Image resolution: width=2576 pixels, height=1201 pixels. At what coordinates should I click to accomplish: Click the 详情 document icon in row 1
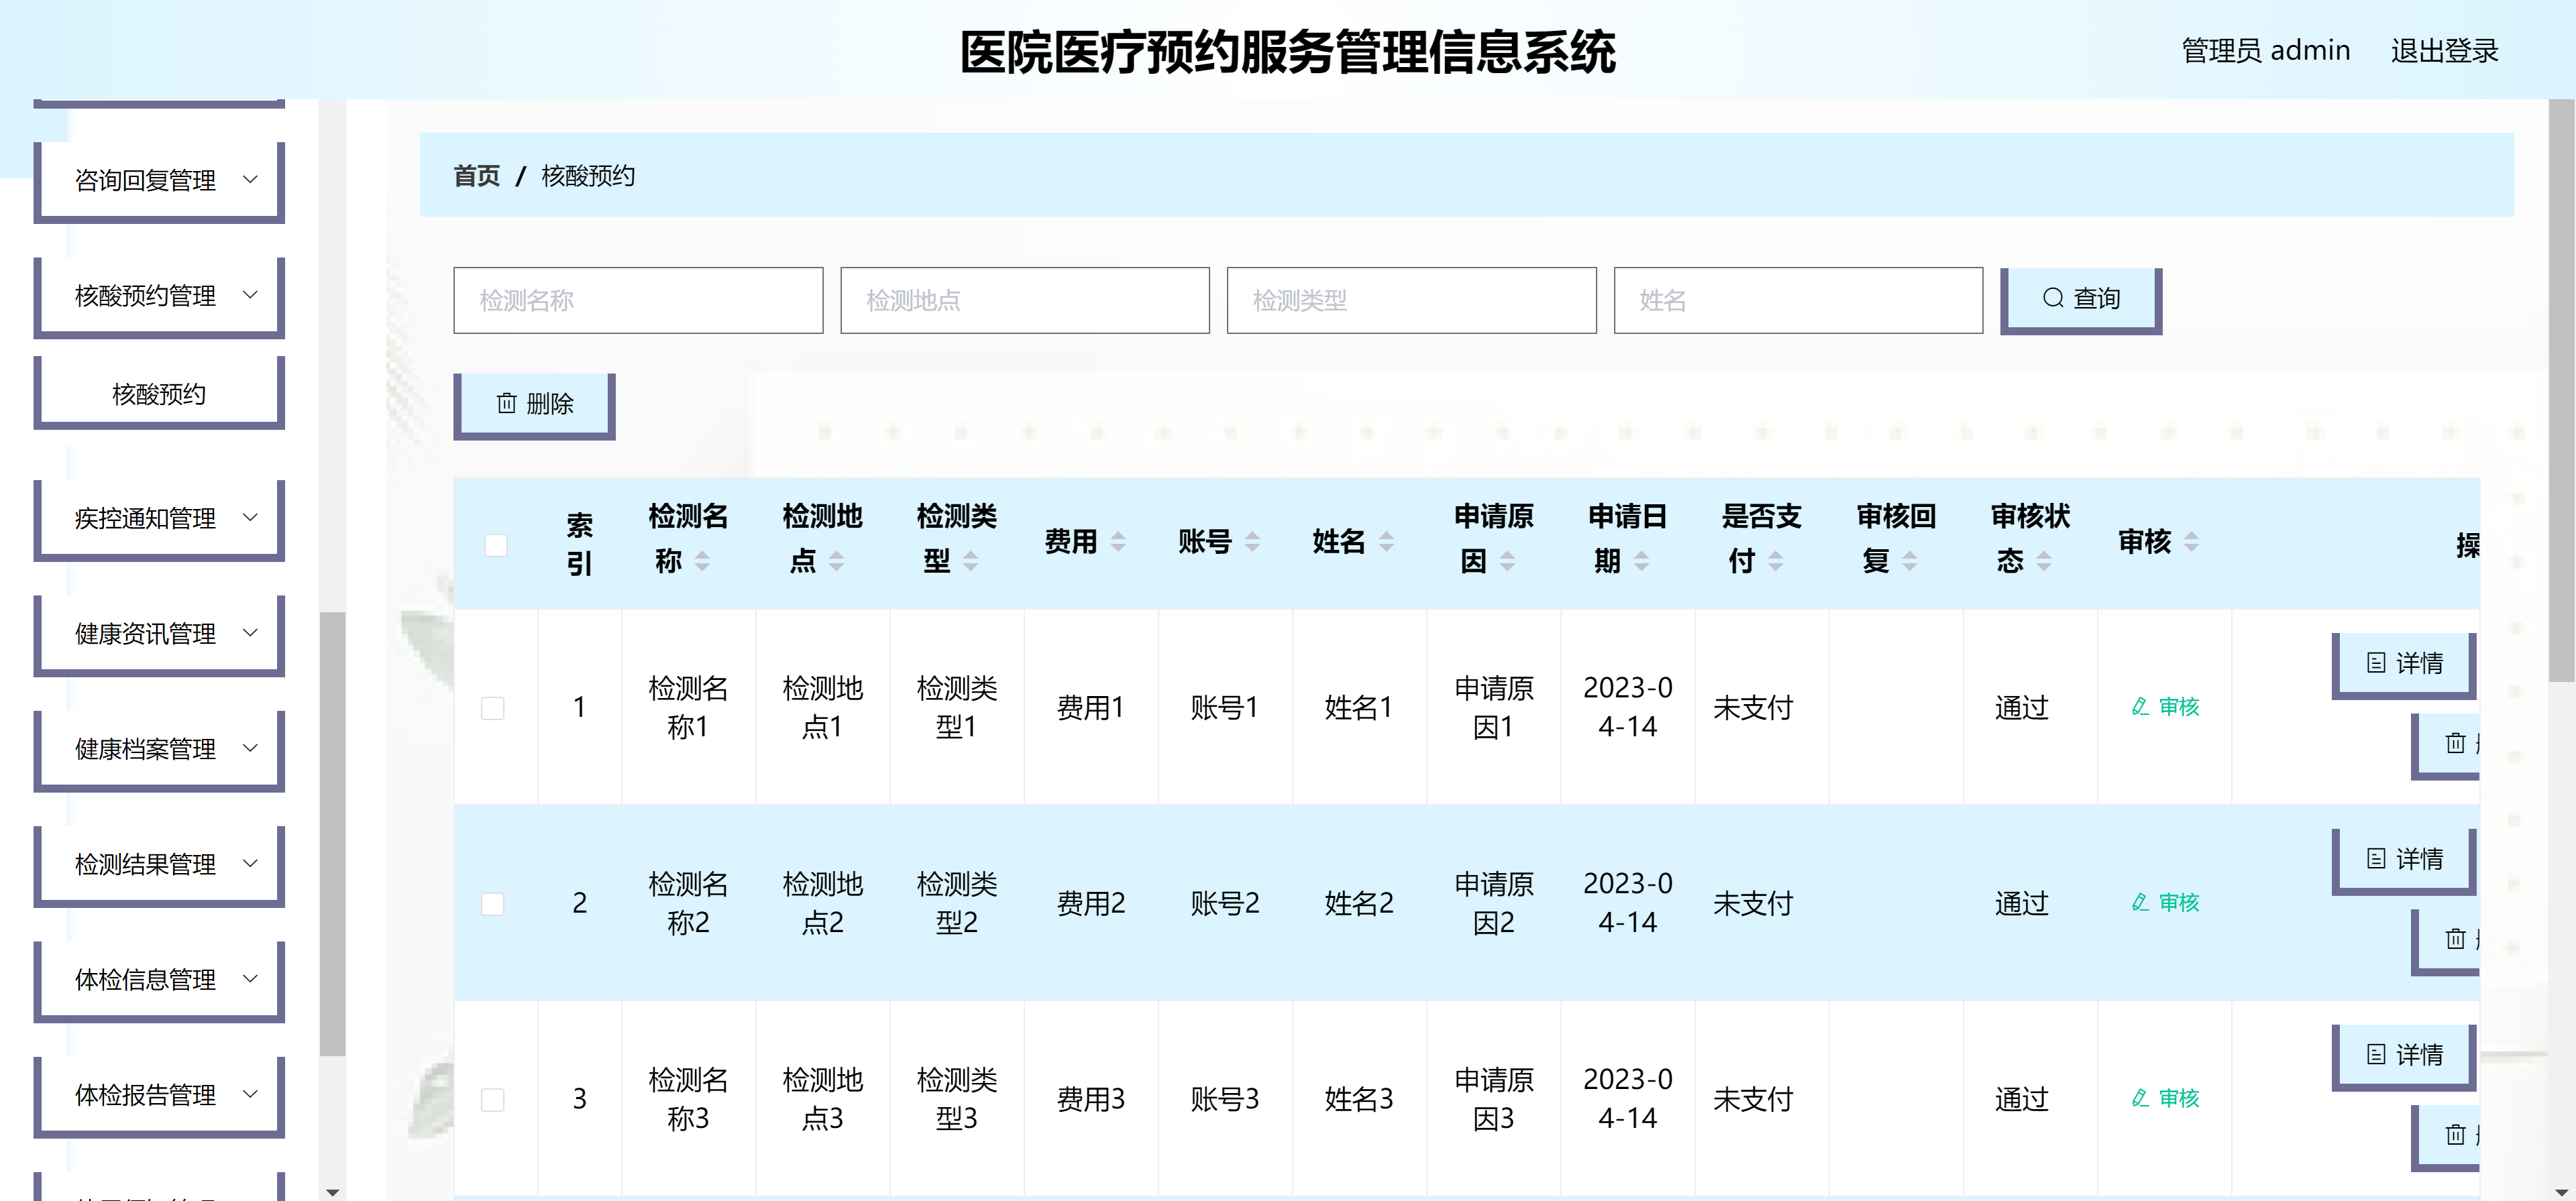(2376, 663)
